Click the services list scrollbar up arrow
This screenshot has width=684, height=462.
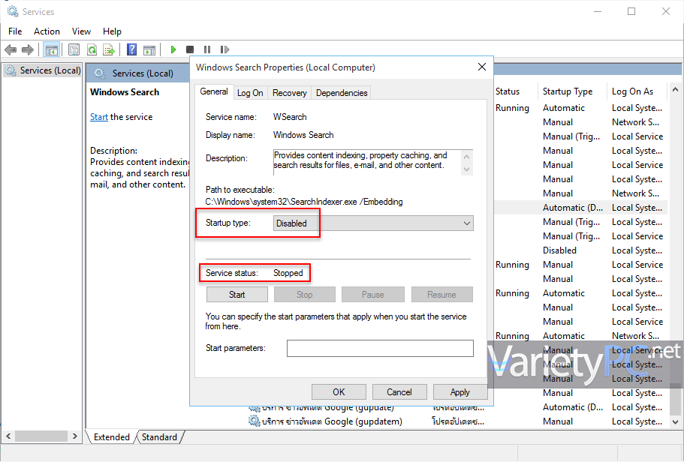coord(675,89)
